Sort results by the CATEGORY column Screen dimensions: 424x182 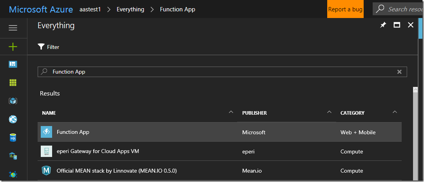tap(352, 113)
